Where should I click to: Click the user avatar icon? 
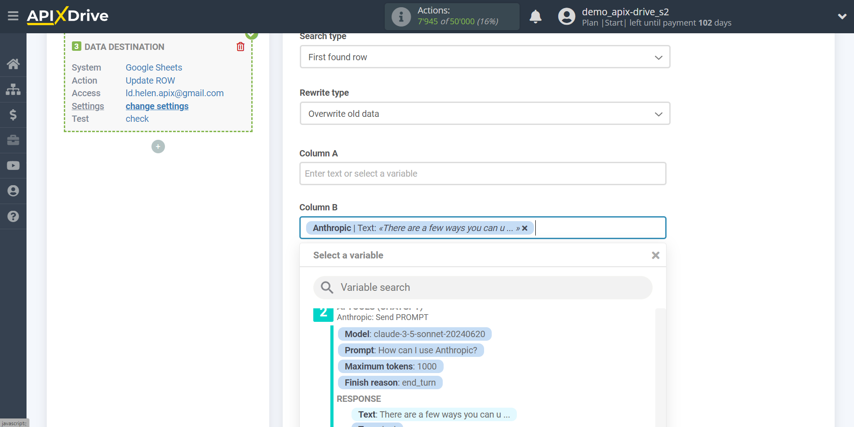(566, 17)
